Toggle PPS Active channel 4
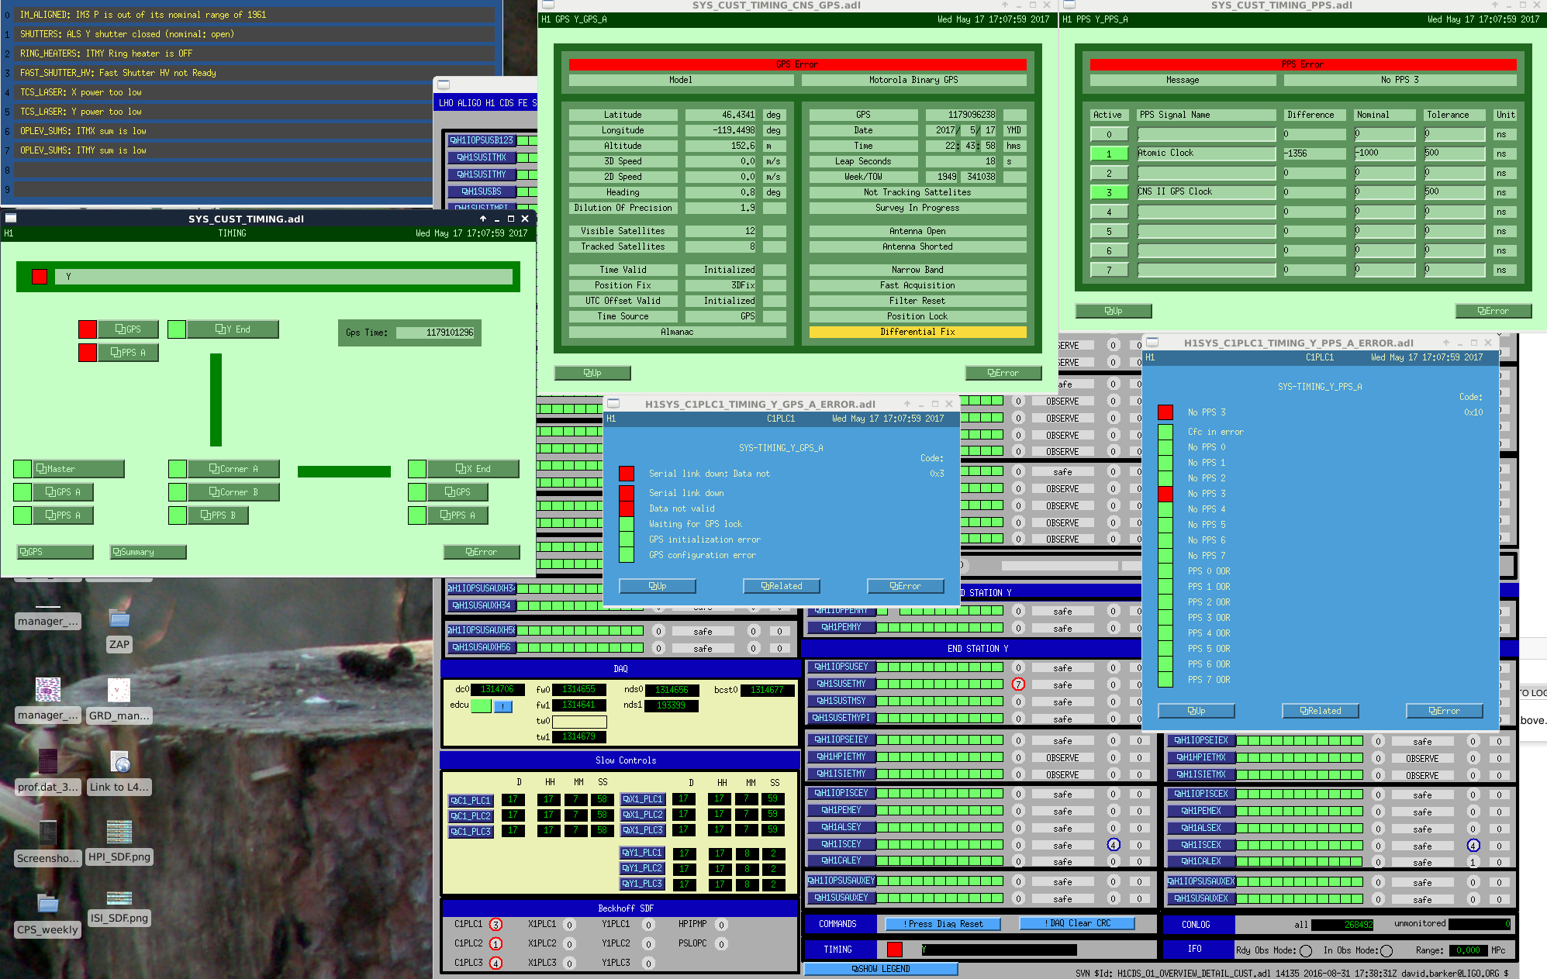The height and width of the screenshot is (979, 1547). click(x=1109, y=212)
